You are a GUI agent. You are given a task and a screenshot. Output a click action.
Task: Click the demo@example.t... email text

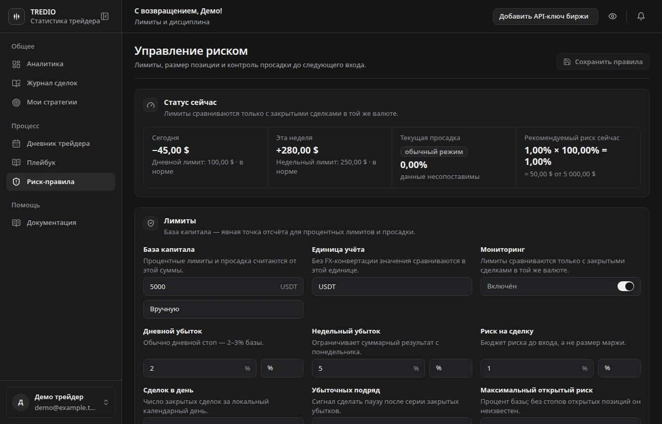coord(65,407)
